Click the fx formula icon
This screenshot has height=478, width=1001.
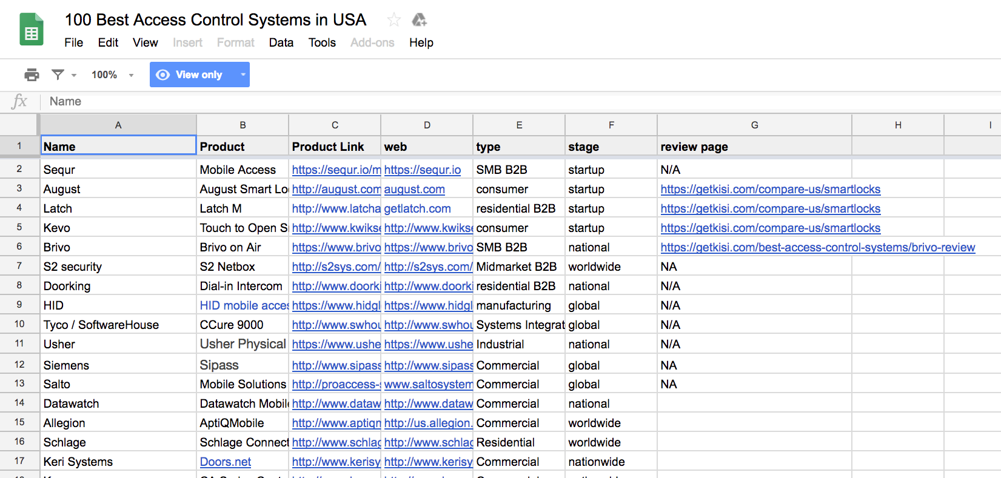point(19,101)
